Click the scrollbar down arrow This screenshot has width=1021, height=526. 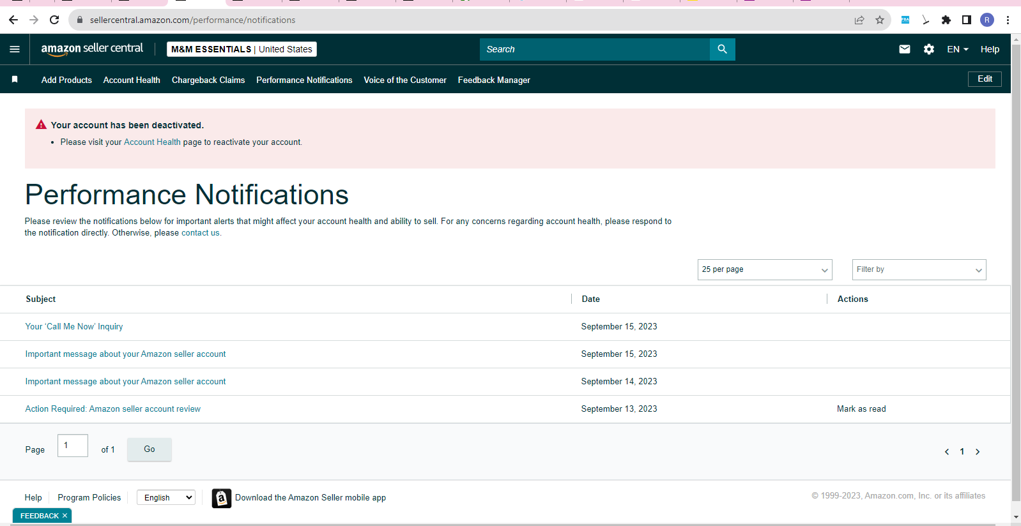point(1016,517)
